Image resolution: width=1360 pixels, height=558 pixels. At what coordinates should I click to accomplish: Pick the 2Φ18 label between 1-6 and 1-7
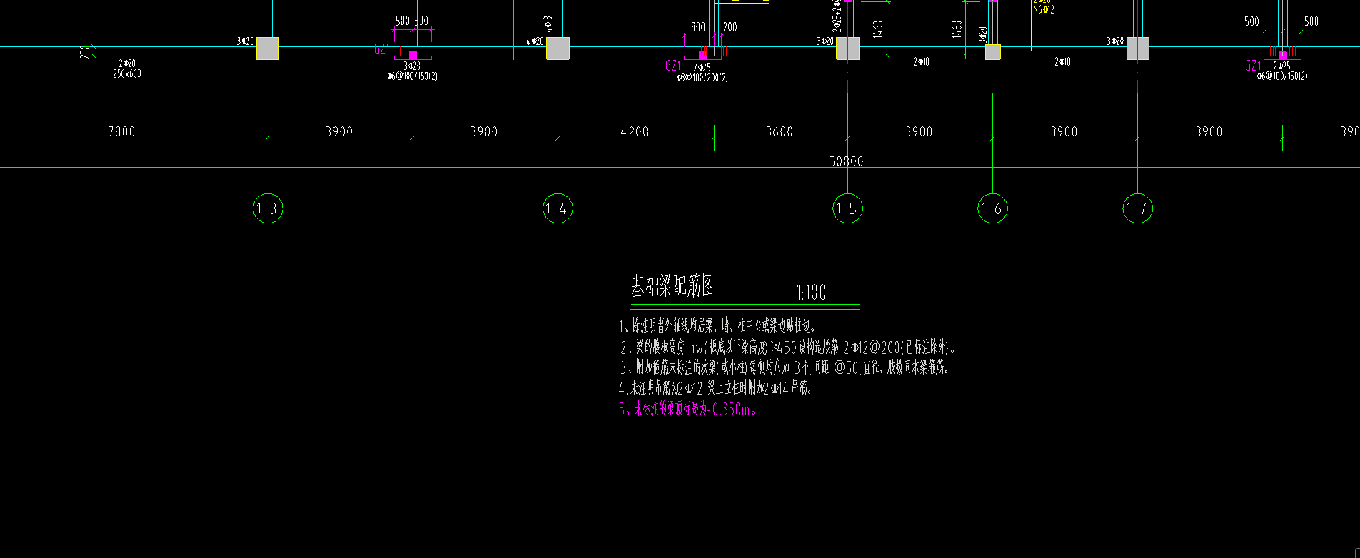[x=1062, y=62]
